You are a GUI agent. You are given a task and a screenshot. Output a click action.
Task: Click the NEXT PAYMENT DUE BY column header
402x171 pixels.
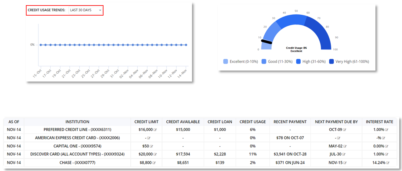[336, 122]
